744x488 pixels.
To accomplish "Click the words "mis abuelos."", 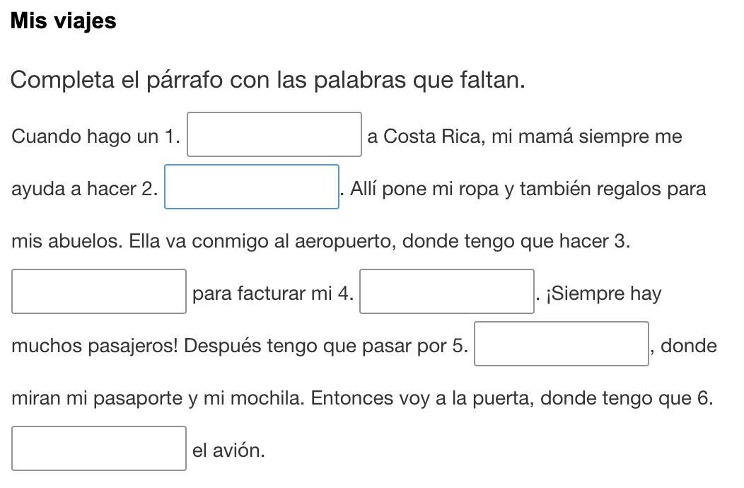I will point(67,242).
